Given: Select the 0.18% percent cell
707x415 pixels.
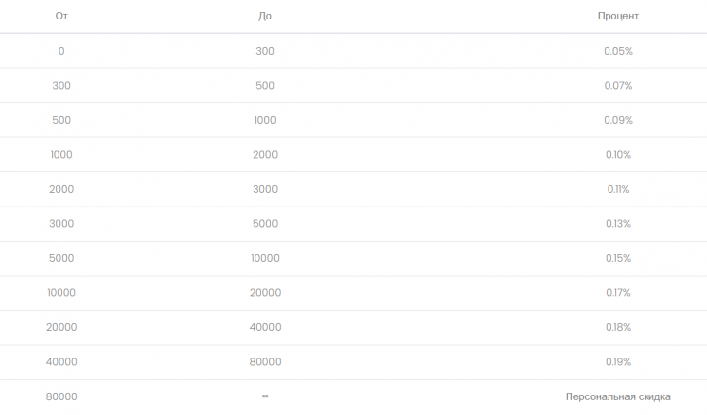Looking at the screenshot, I should click(x=618, y=327).
